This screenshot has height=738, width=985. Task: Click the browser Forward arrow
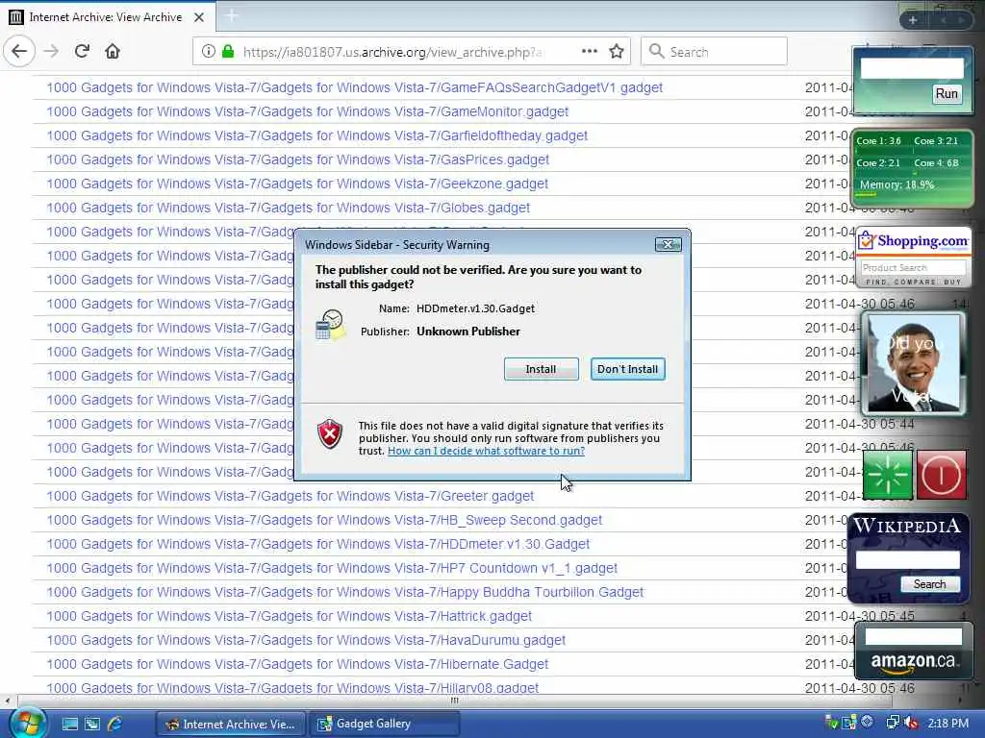pyautogui.click(x=52, y=52)
